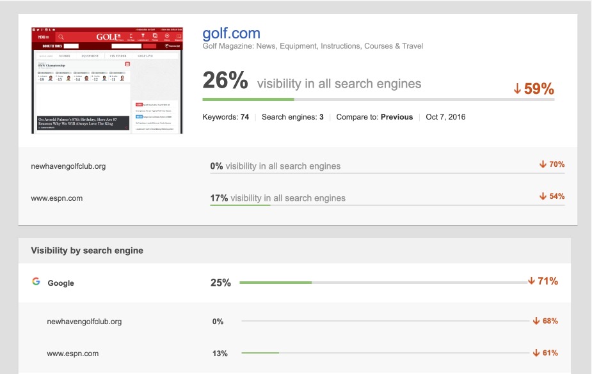Screen dimensions: 592x374
Task: Click the Visibility by search engine heading
Action: point(87,251)
